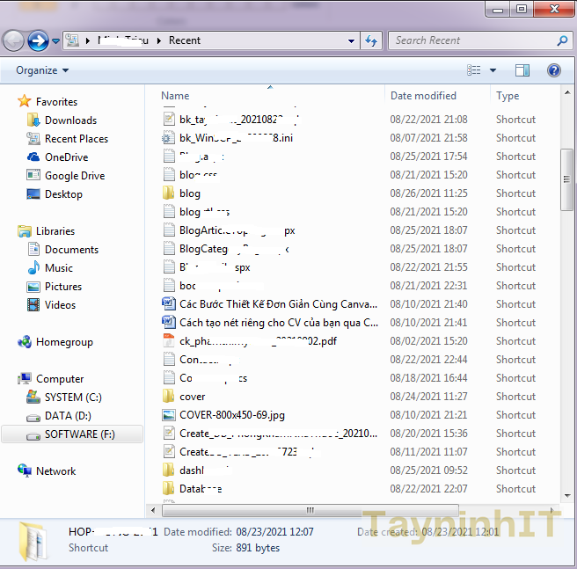Screen dimensions: 577x569
Task: Open the Organize menu
Action: click(x=41, y=70)
